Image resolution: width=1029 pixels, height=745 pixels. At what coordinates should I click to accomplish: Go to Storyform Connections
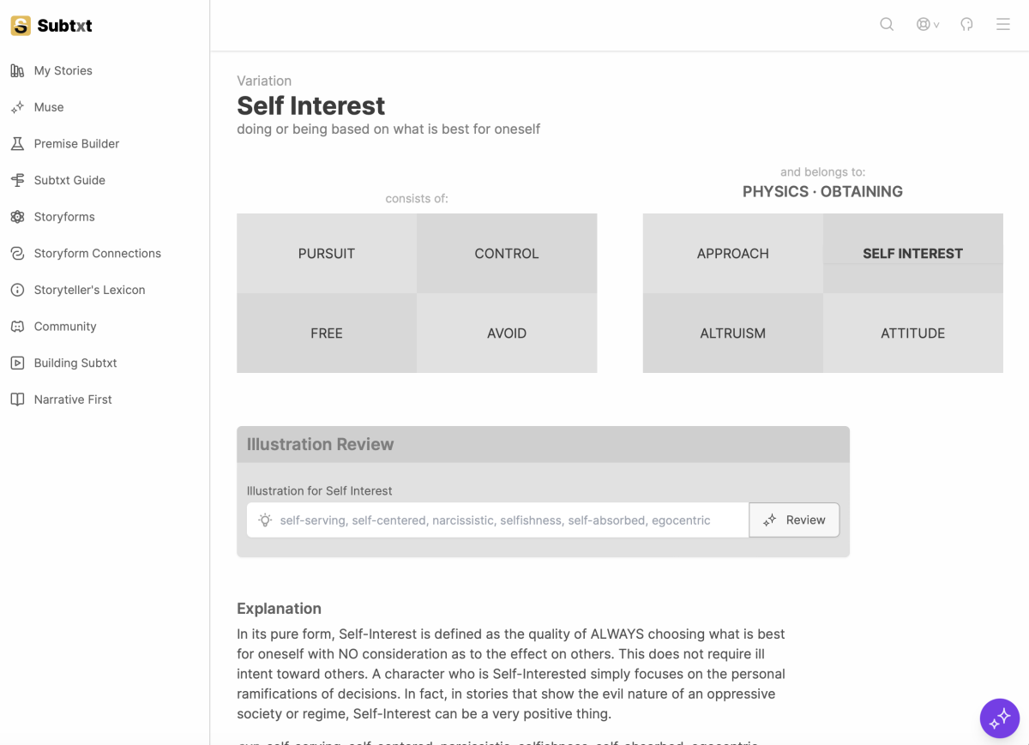(97, 253)
